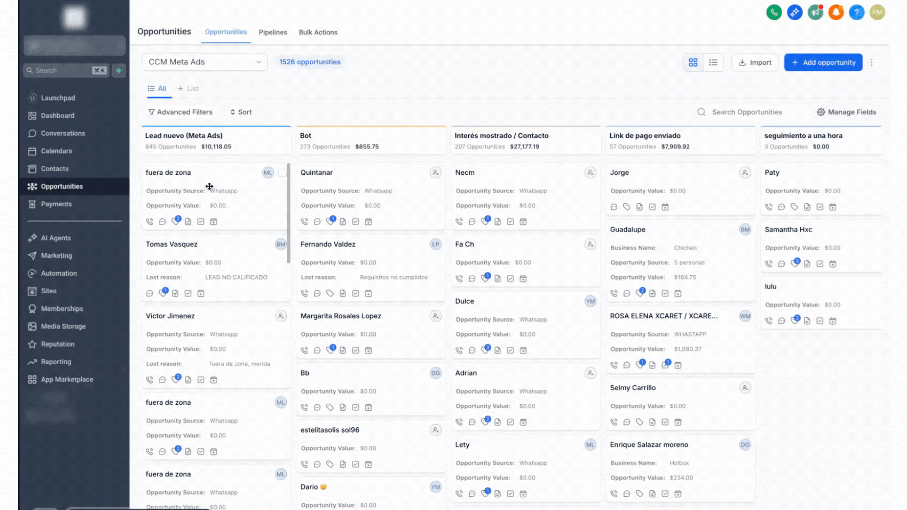Click task checkmark icon on Necm card
Image resolution: width=907 pixels, height=510 pixels.
point(510,221)
